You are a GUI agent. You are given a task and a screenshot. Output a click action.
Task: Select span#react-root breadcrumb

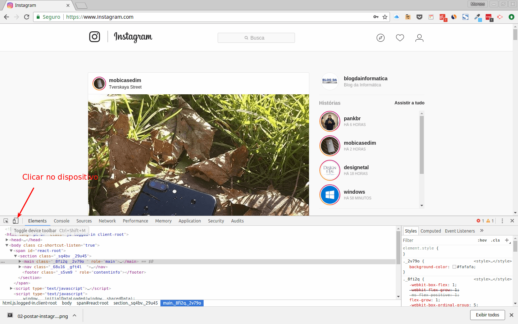92,303
